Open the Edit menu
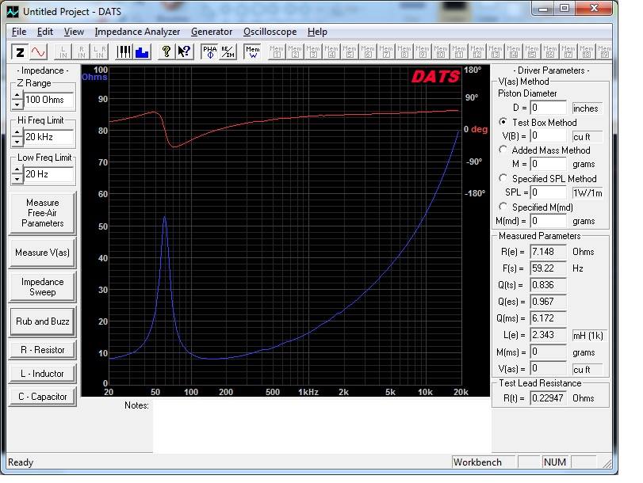Viewport: 643px width, 483px height. (44, 32)
